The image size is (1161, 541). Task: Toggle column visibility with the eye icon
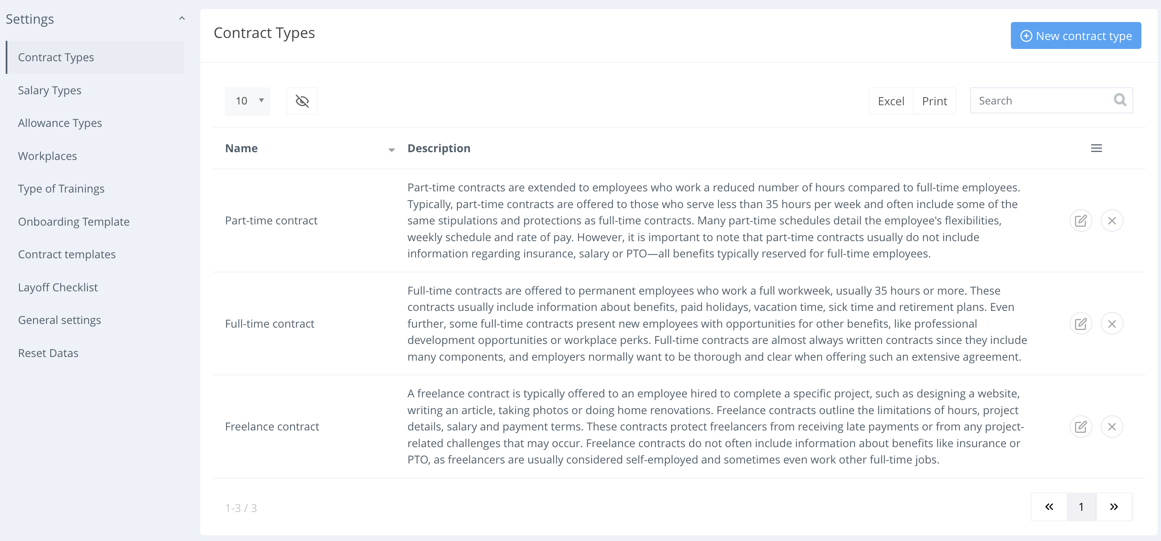(302, 101)
